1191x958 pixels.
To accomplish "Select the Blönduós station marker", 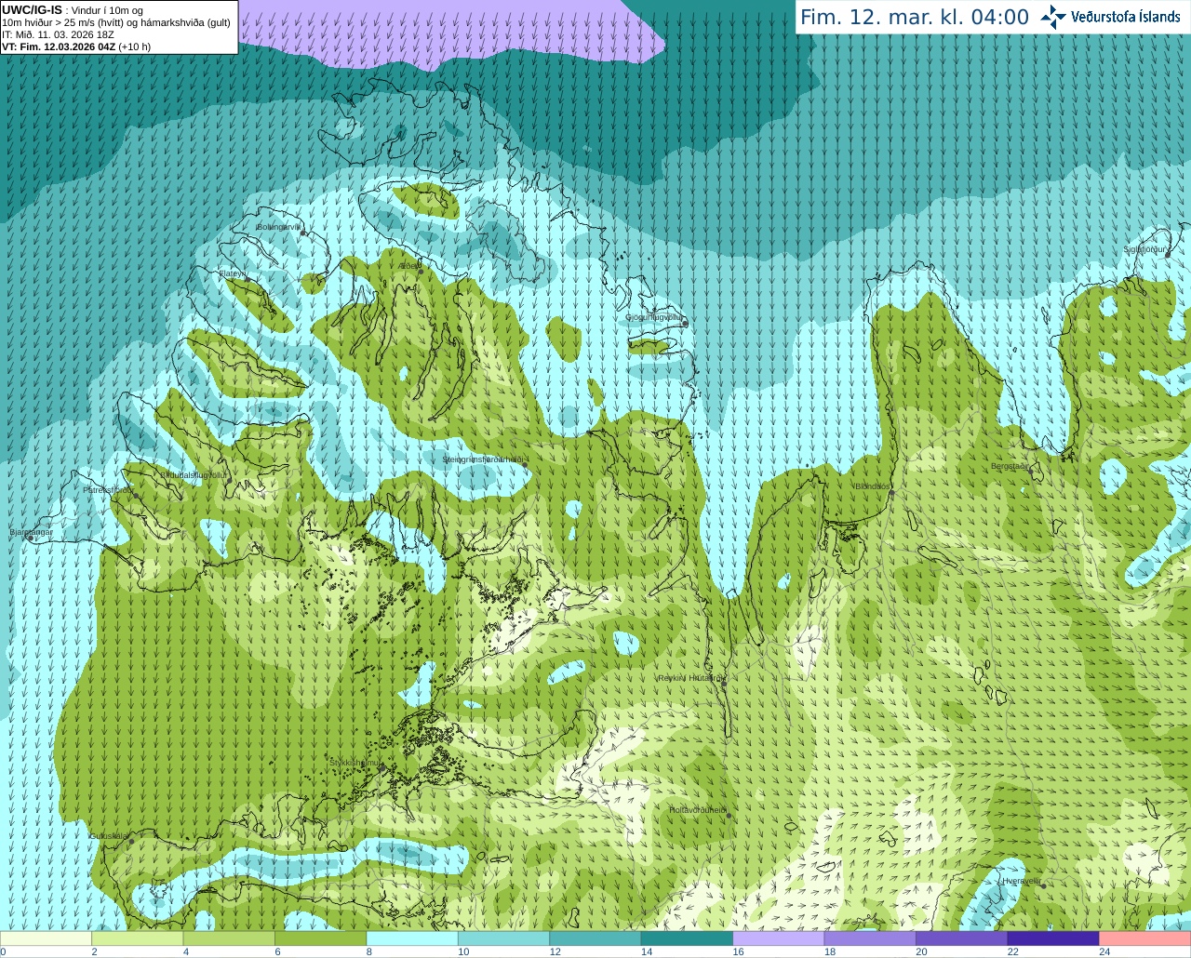I will (x=891, y=494).
